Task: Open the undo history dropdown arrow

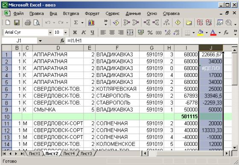Action: click(54, 23)
